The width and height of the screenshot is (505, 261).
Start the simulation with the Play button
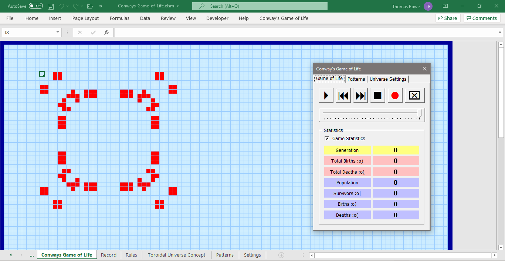pos(326,95)
